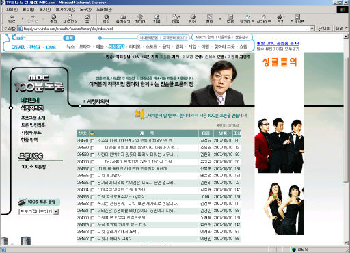Open the 파일 (File) menu
The image size is (350, 253).
tap(12, 10)
